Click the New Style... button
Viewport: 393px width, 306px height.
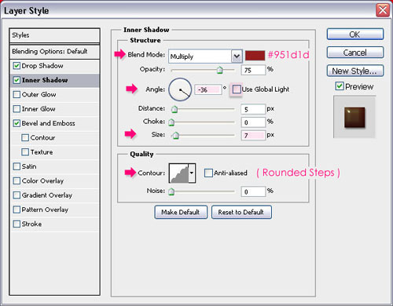click(355, 71)
